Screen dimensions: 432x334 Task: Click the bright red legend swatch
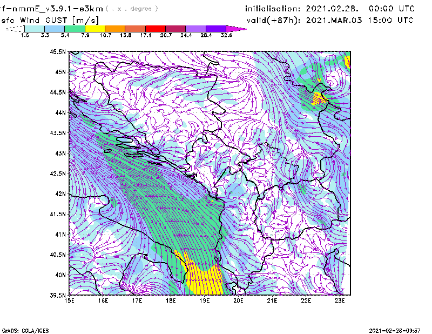tap(156, 29)
